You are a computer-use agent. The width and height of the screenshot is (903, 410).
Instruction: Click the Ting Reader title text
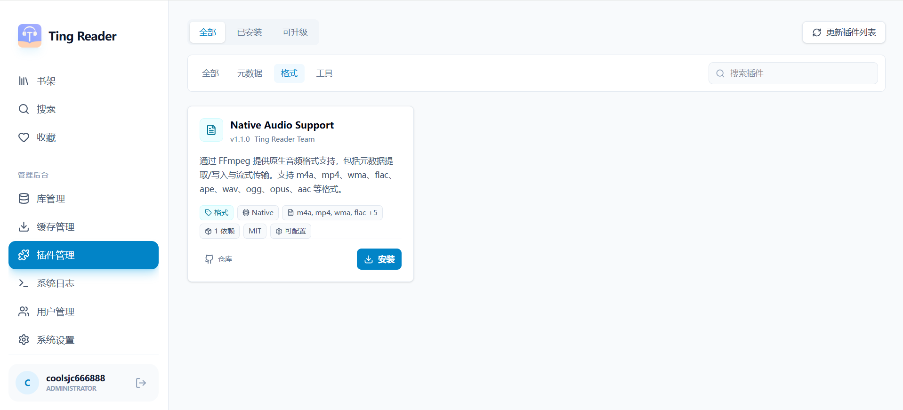pyautogui.click(x=82, y=36)
